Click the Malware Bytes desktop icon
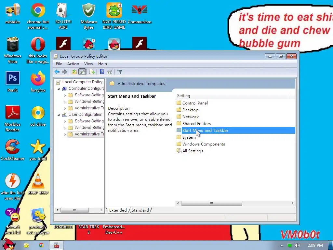The image size is (333, 250). point(88,16)
